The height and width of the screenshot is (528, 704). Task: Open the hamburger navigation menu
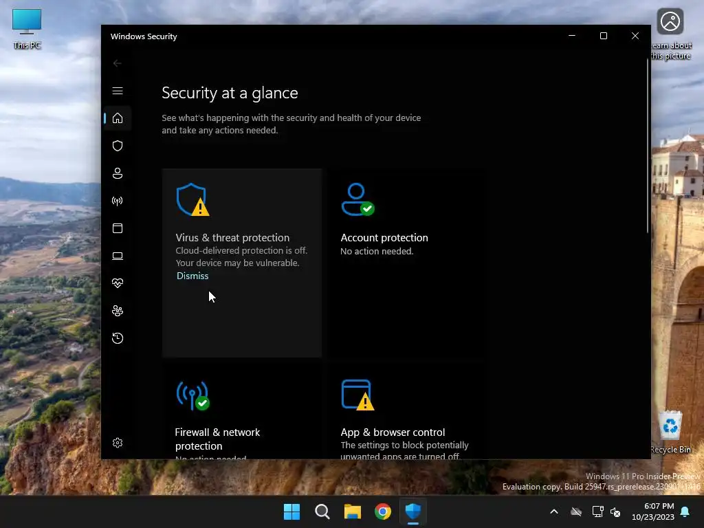tap(117, 91)
